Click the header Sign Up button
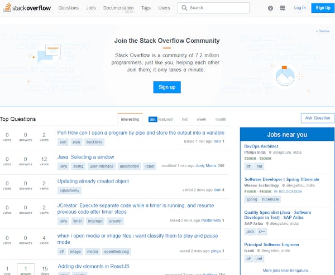 323,8
